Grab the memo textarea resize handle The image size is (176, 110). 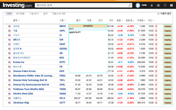pyautogui.click(x=107, y=71)
